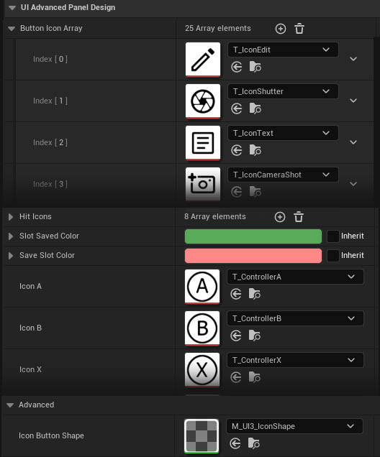Use selected asset for Icon B
The width and height of the screenshot is (380, 457).
236,336
